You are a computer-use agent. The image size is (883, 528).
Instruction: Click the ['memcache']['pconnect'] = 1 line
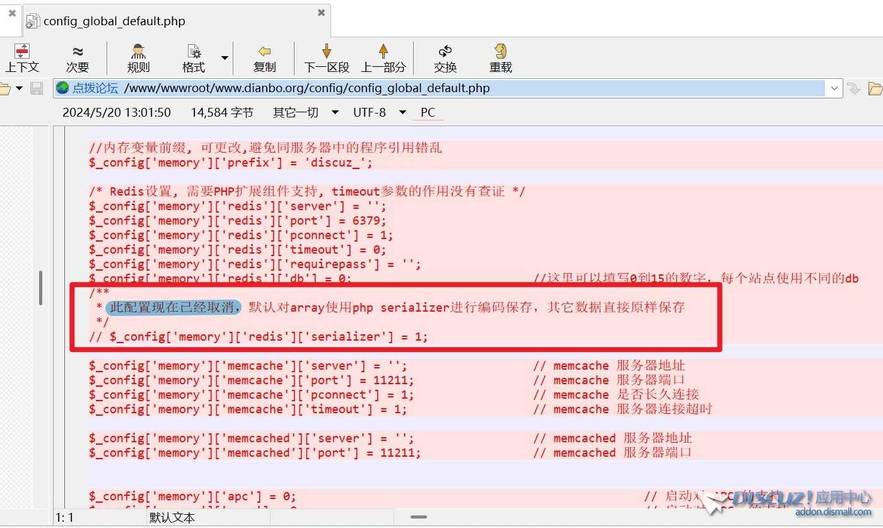click(252, 395)
